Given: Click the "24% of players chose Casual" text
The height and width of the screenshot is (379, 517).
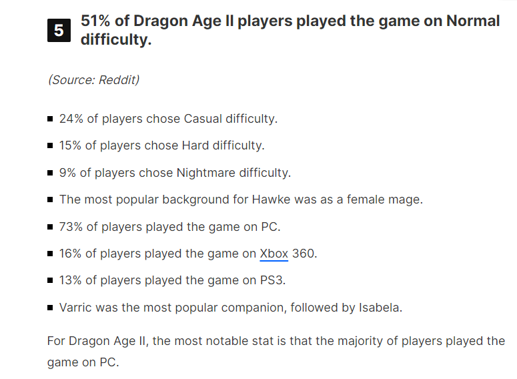Looking at the screenshot, I should tap(168, 119).
